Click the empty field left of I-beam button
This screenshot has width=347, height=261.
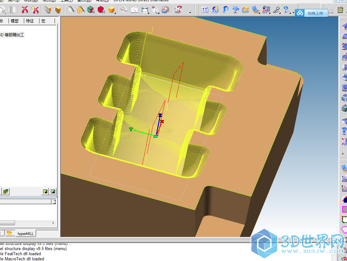(26, 201)
